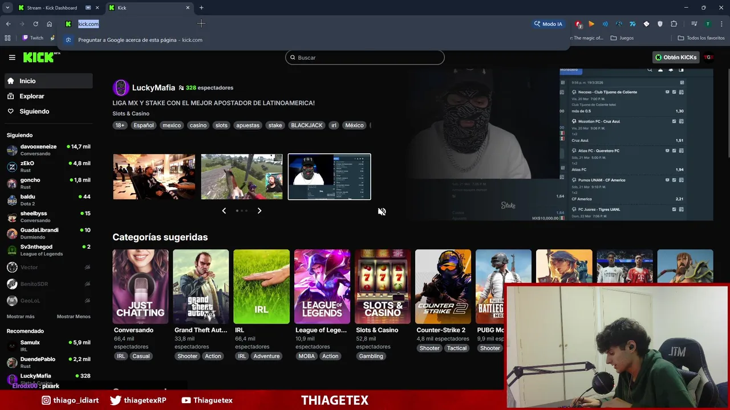Go to previous featured stream arrow

[x=224, y=211]
